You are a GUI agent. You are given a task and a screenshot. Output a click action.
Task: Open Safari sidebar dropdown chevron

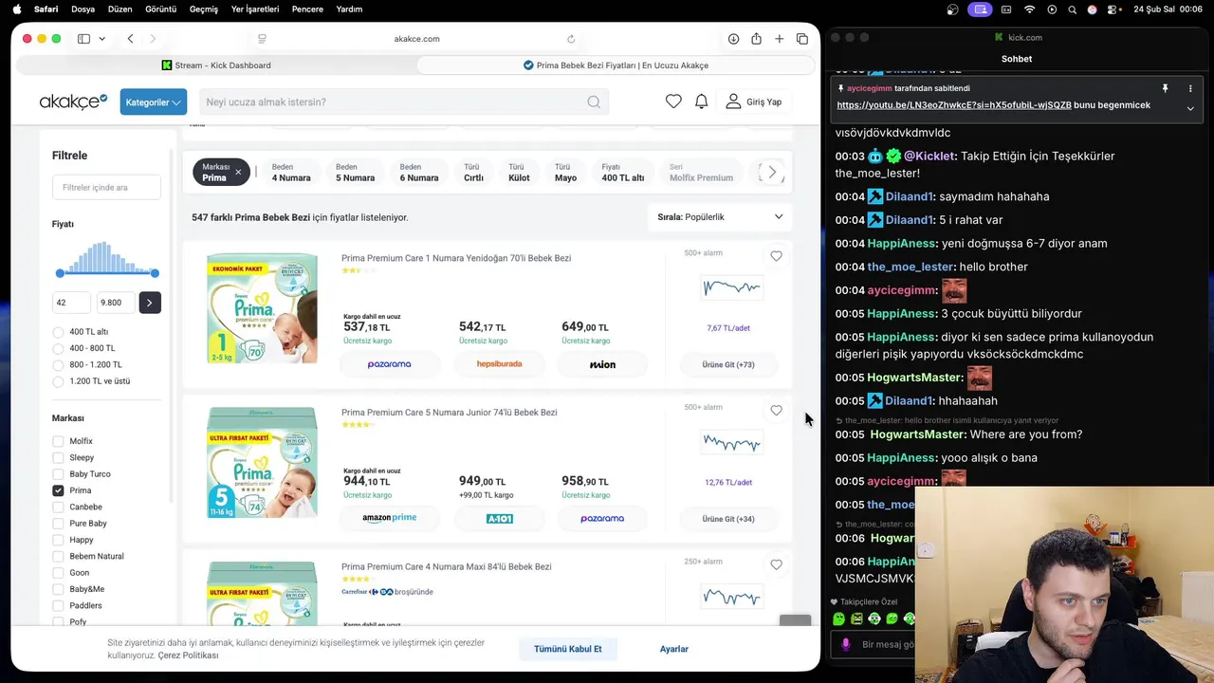101,39
